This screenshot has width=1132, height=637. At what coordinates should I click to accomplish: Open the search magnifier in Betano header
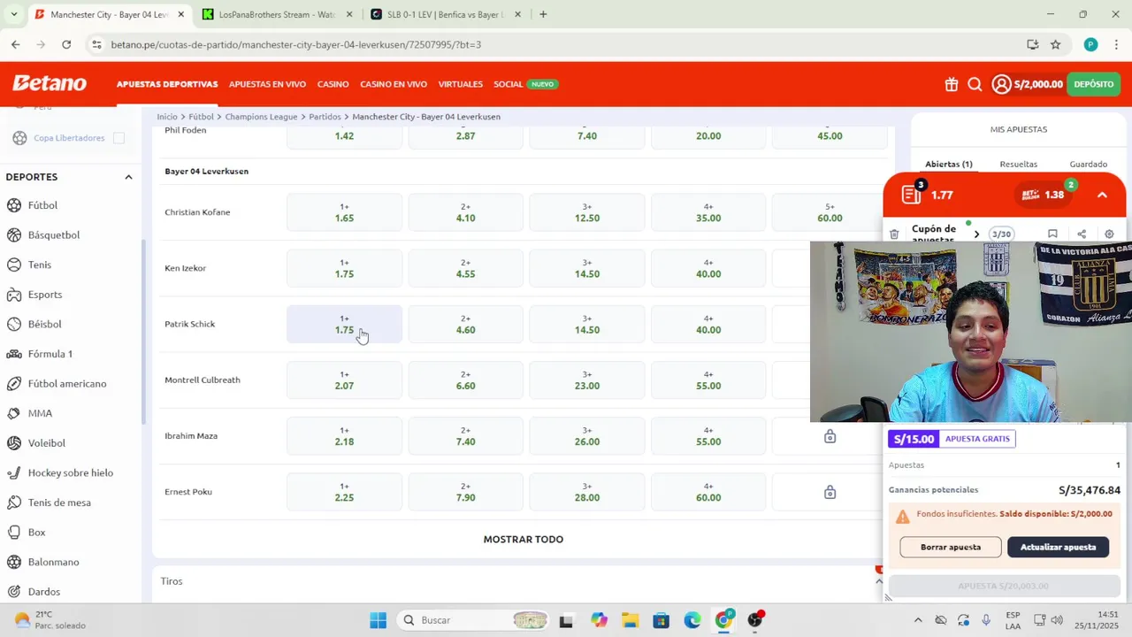coord(975,84)
